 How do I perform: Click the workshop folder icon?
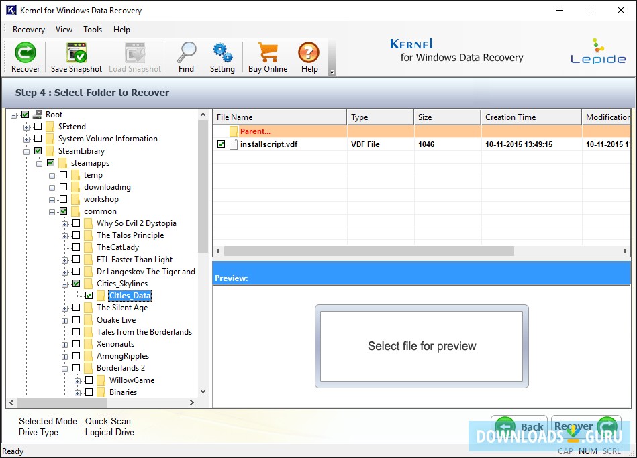point(76,199)
